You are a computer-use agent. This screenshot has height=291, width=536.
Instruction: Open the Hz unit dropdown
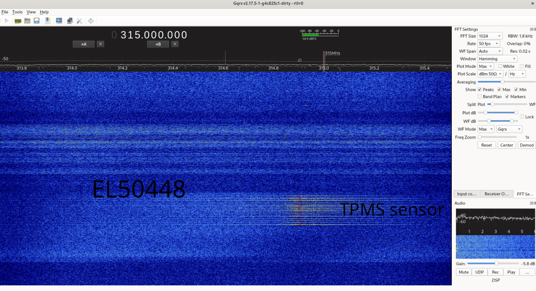point(517,74)
